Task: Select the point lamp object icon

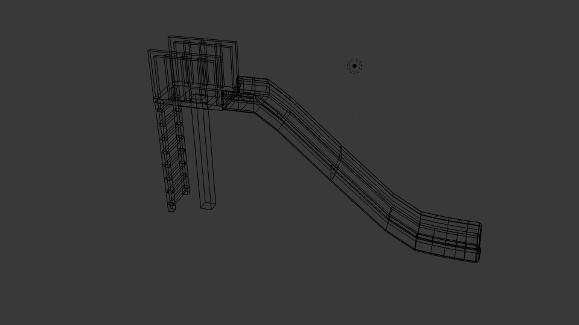Action: 354,66
